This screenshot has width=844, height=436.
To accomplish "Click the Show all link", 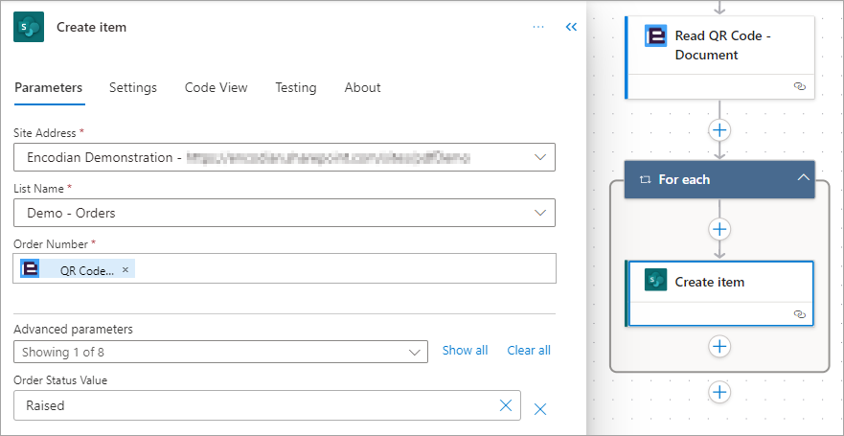I will click(465, 351).
